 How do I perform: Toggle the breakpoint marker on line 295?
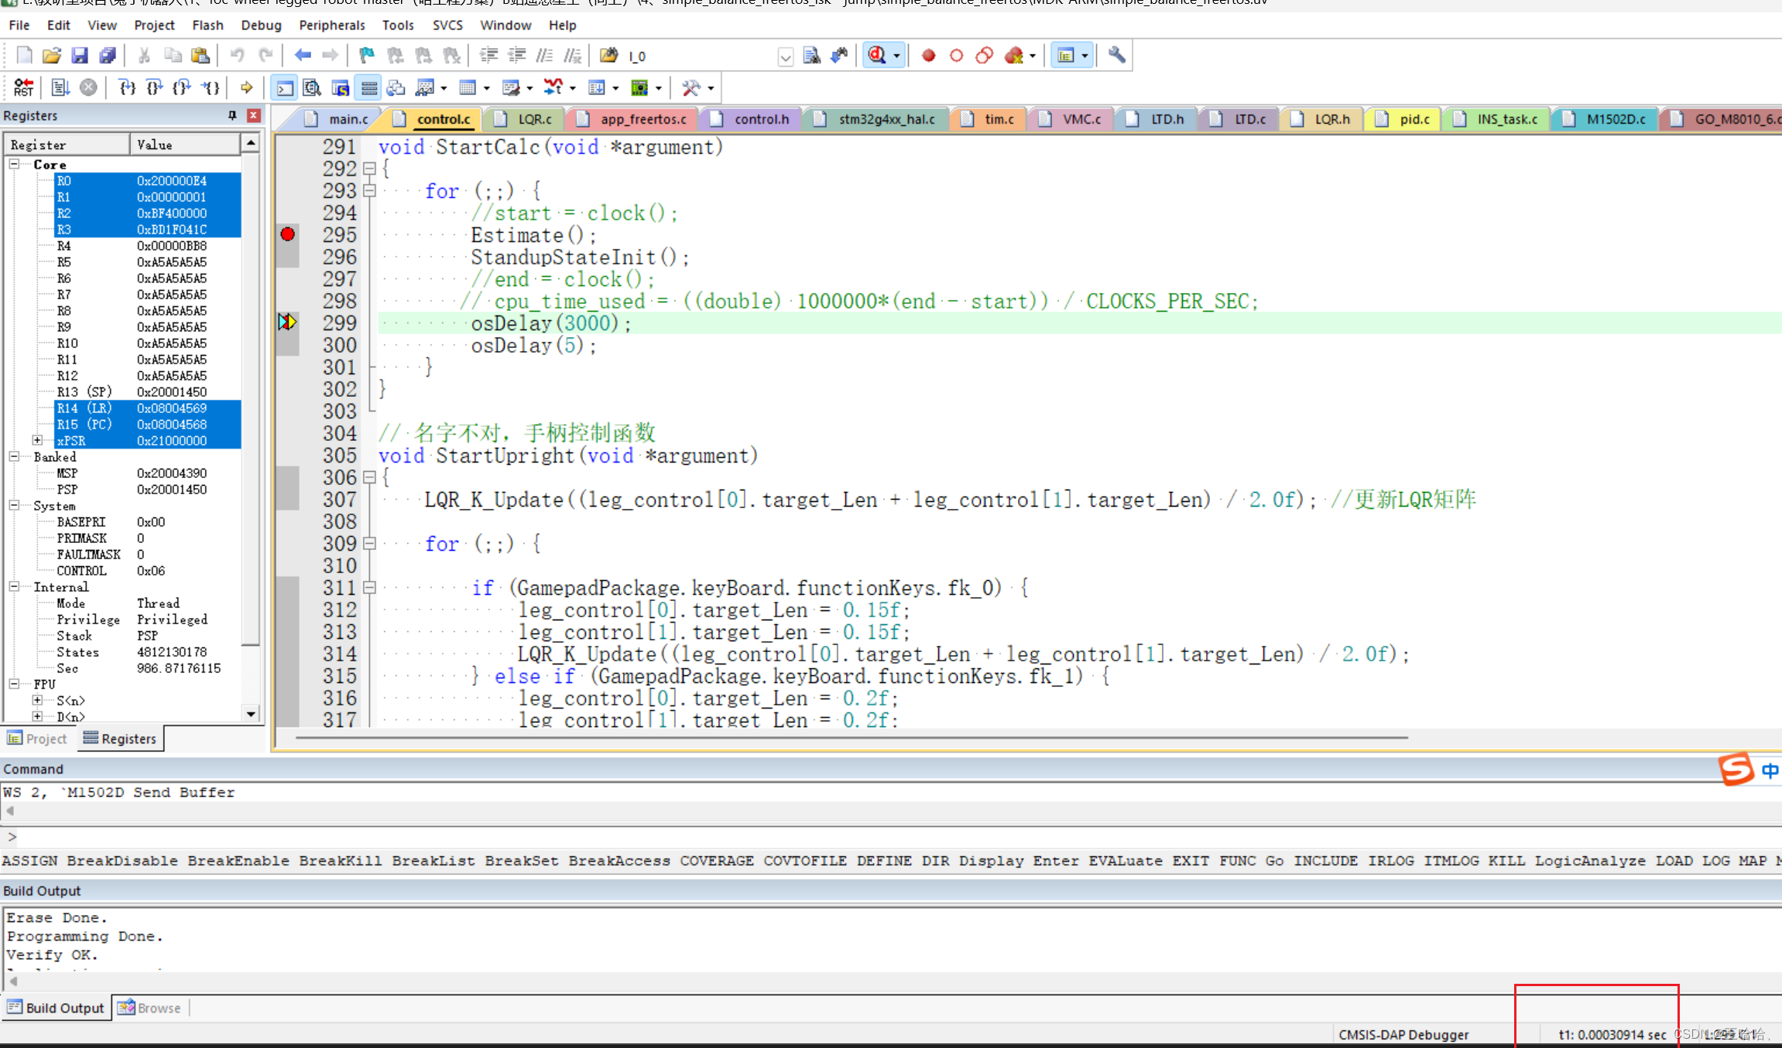coord(288,234)
